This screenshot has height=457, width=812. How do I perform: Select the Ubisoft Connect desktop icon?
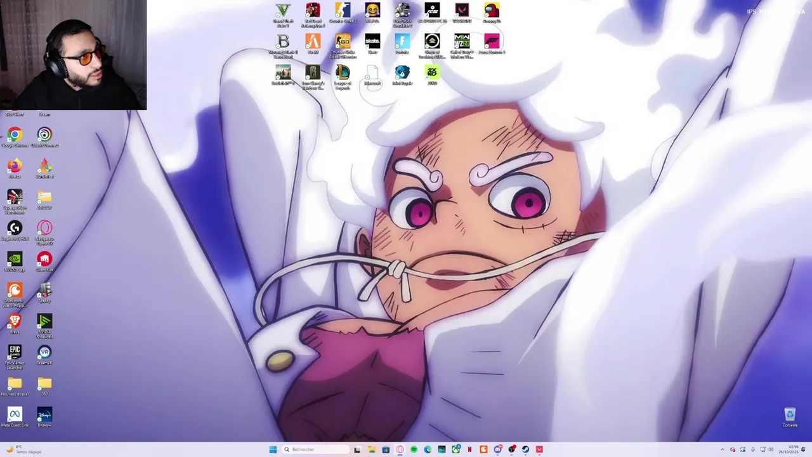[x=44, y=137]
